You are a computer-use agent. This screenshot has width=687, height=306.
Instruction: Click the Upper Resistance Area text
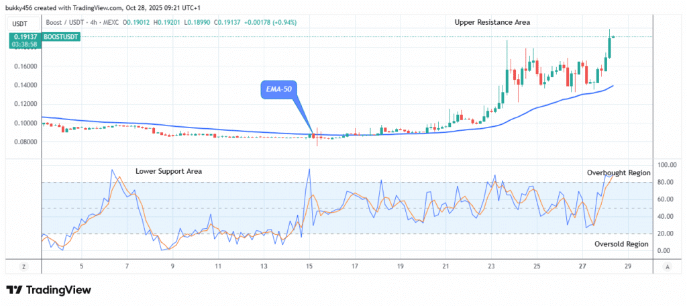[492, 22]
